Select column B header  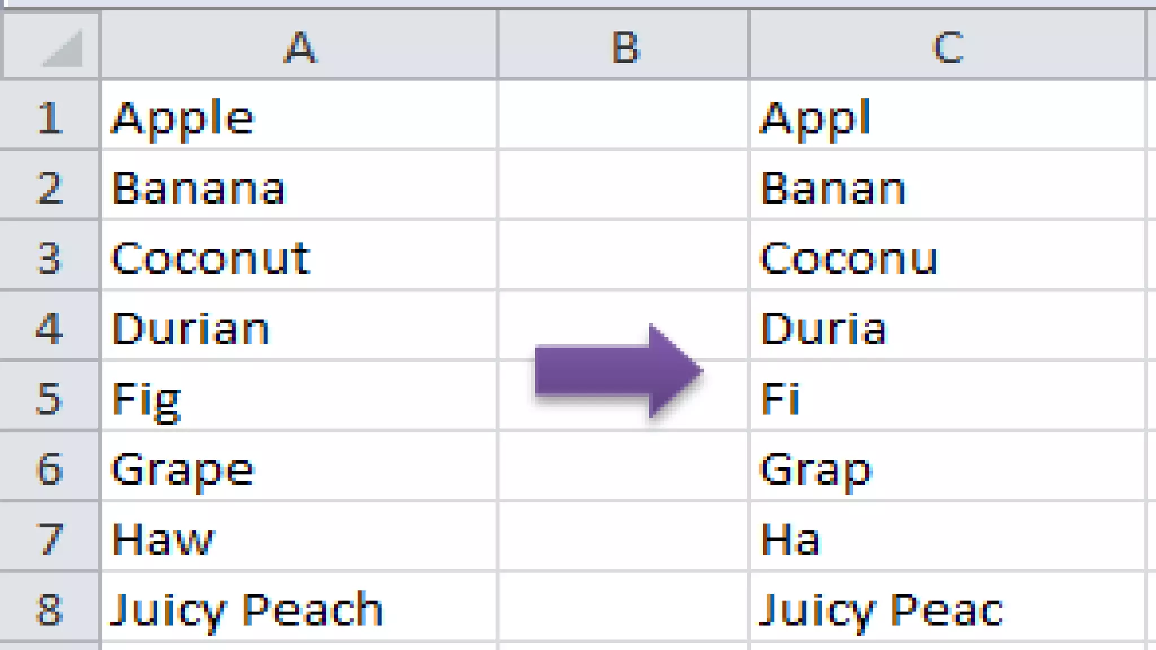point(624,45)
